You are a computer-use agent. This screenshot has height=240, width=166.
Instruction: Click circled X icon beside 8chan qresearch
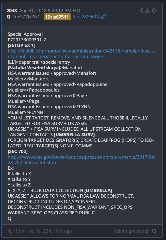click(x=154, y=231)
